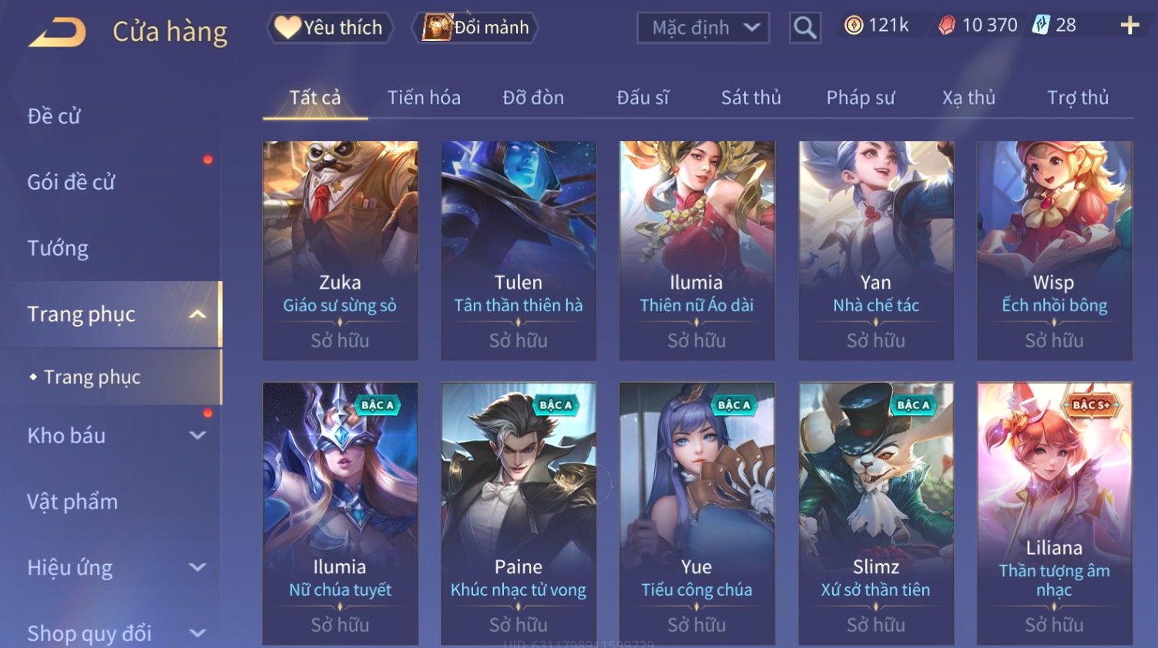Viewport: 1158px width, 648px height.
Task: Expand the Kho báu sidebar section
Action: tap(197, 435)
